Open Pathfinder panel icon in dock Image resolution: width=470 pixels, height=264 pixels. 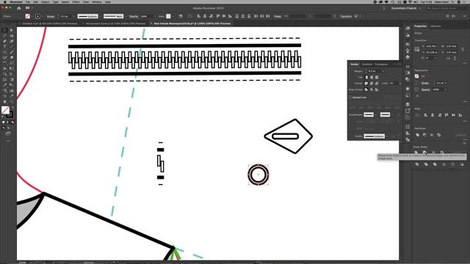(x=408, y=140)
